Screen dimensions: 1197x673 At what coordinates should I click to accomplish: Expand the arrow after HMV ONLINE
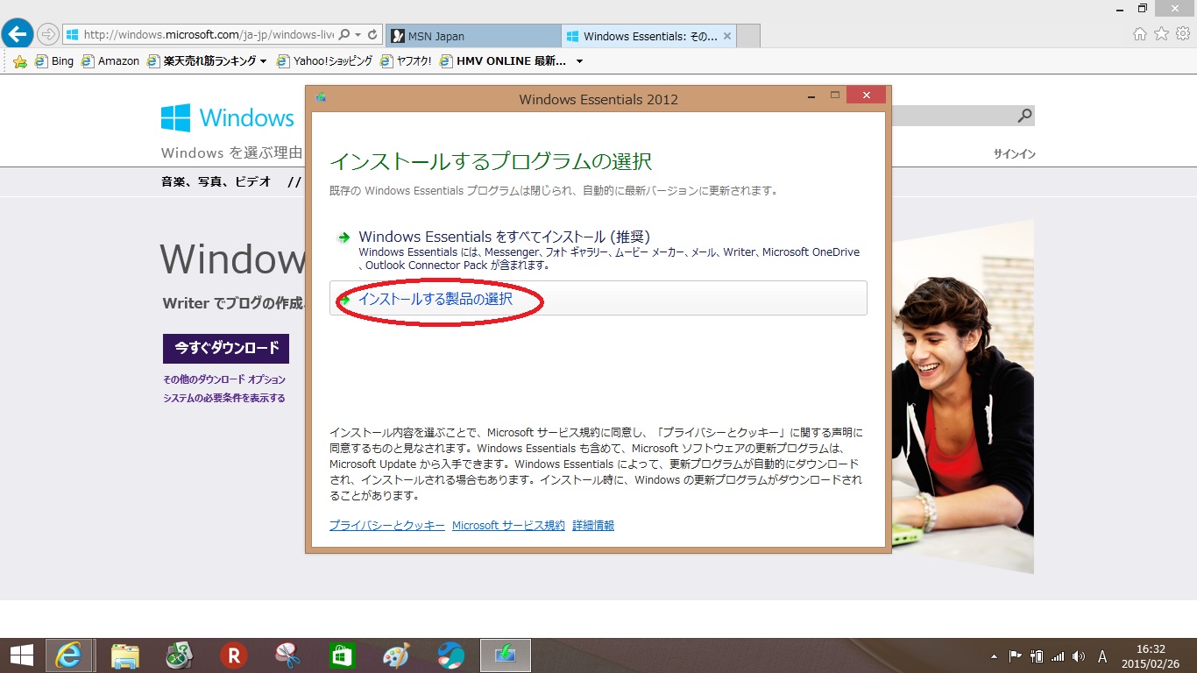pos(579,61)
